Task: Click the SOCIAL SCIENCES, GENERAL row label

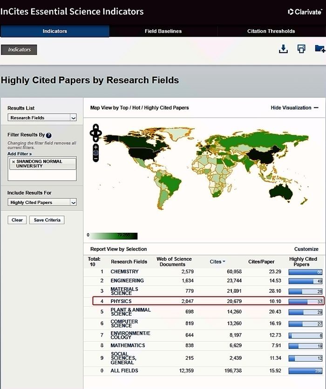Action: tap(123, 358)
